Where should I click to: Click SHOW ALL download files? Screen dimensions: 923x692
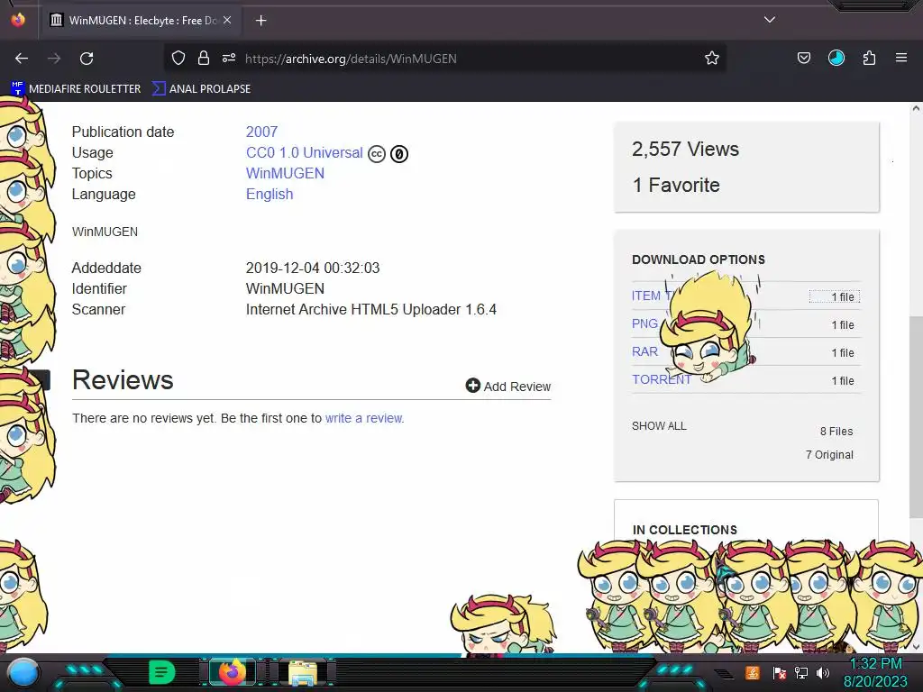click(659, 426)
